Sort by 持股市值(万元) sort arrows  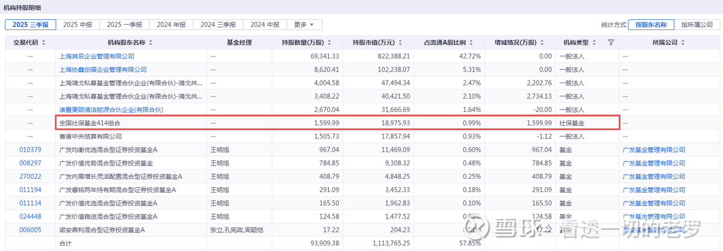click(x=399, y=43)
